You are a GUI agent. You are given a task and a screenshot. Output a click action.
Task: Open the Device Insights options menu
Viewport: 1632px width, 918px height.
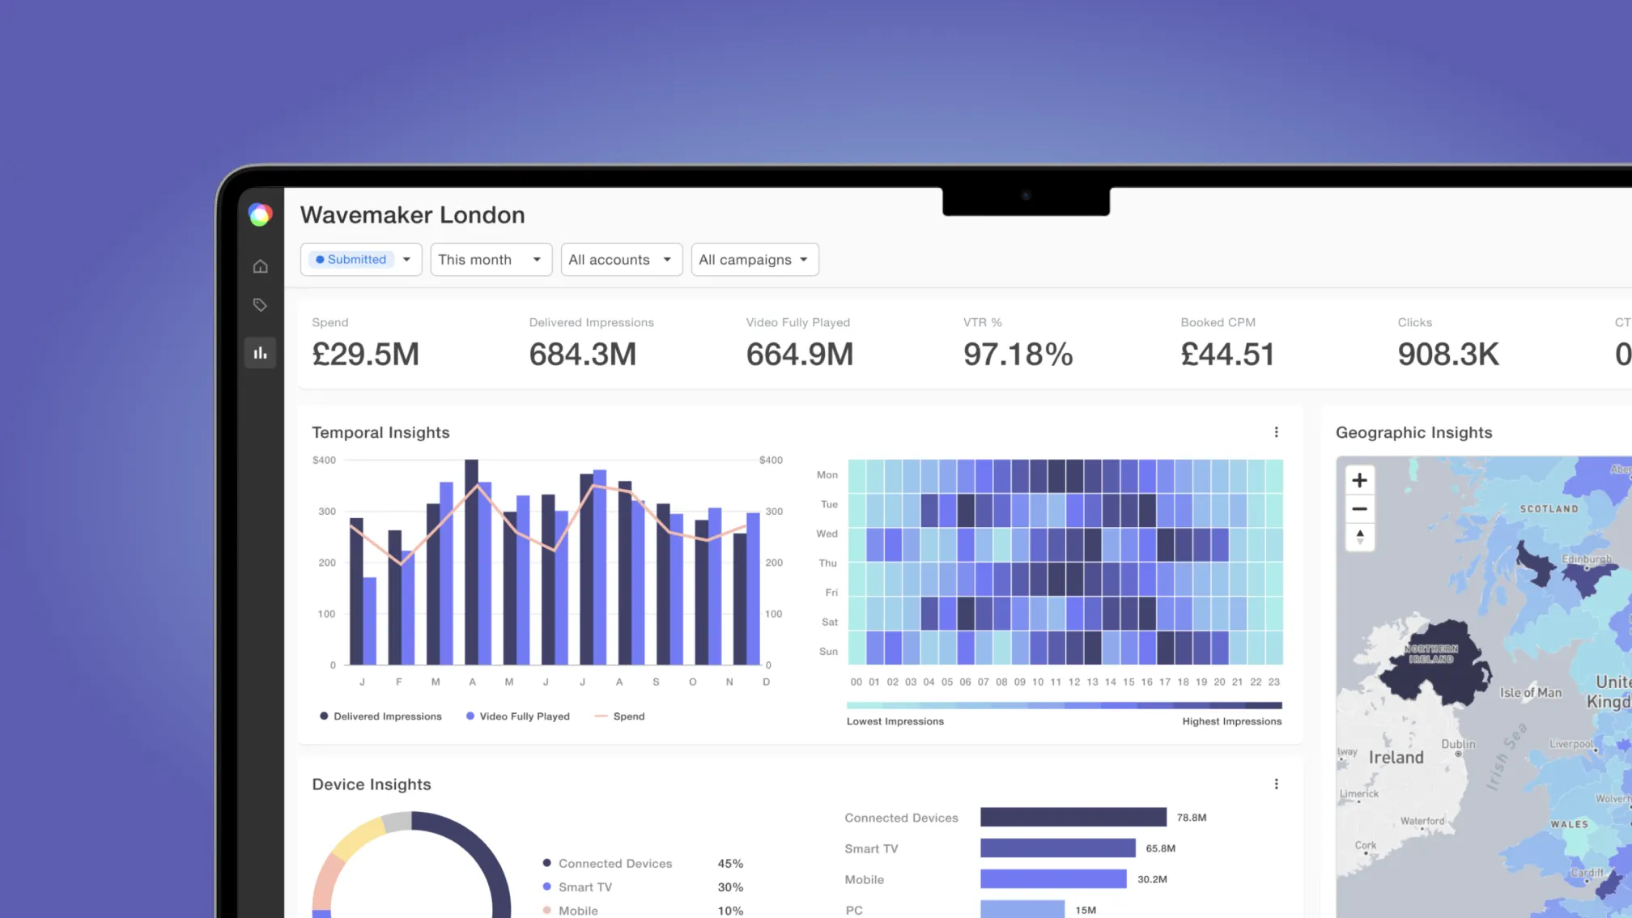pos(1277,784)
